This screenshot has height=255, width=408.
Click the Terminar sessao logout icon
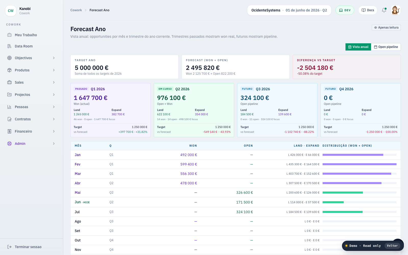point(9,247)
